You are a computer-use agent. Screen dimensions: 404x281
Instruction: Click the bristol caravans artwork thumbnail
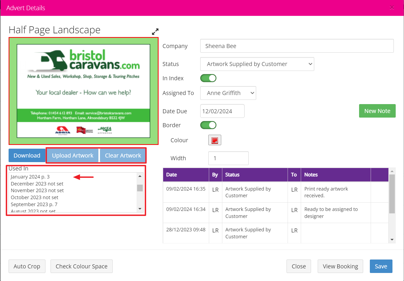84,91
